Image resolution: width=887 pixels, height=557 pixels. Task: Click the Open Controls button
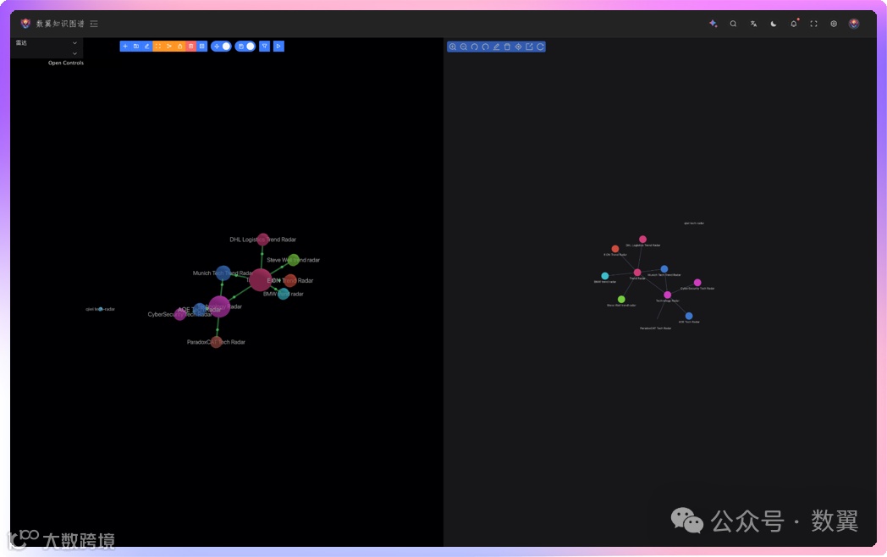click(66, 63)
